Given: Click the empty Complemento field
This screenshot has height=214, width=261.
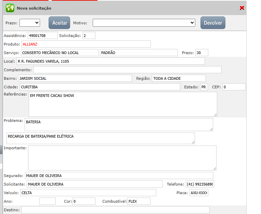Looking at the screenshot, I should (127, 70).
